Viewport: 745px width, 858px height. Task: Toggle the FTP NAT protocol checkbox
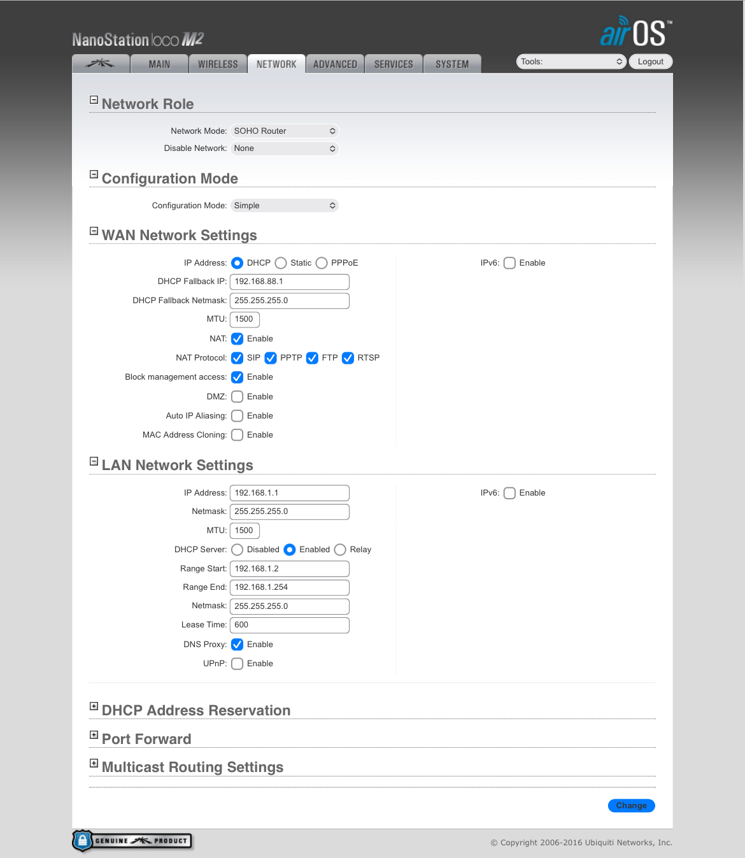pyautogui.click(x=312, y=358)
